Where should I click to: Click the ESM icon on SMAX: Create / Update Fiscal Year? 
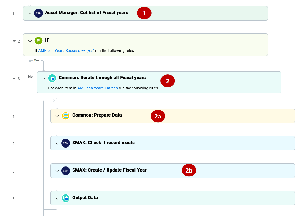coord(66,170)
